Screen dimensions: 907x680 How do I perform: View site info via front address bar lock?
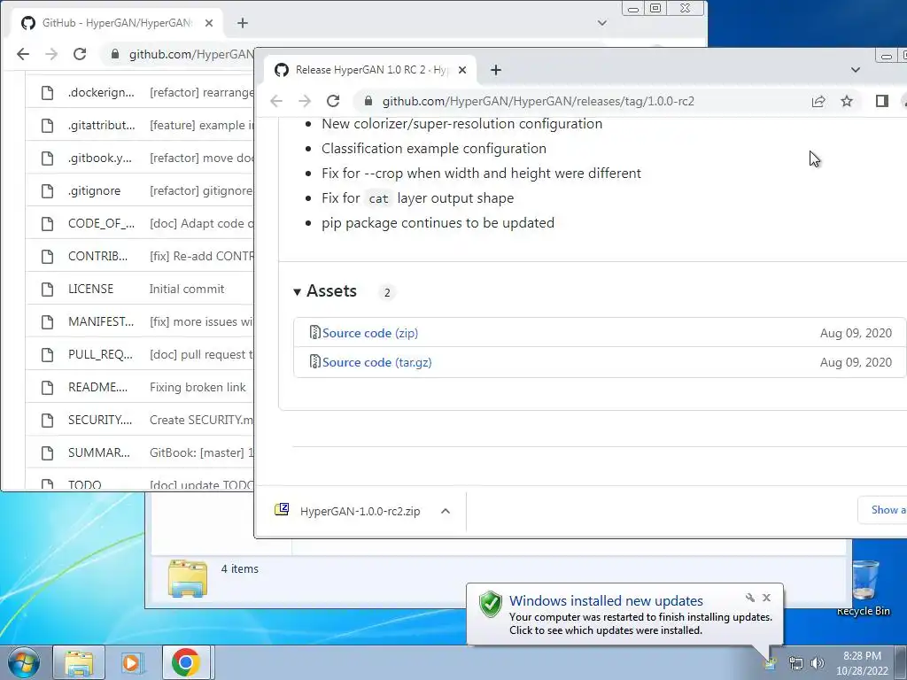click(368, 101)
